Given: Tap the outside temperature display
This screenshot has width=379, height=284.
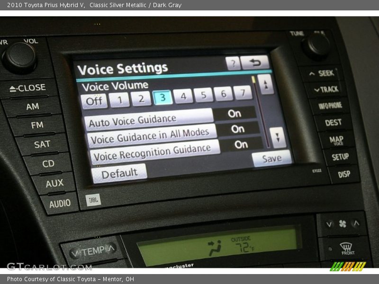Looking at the screenshot, I should (243, 246).
